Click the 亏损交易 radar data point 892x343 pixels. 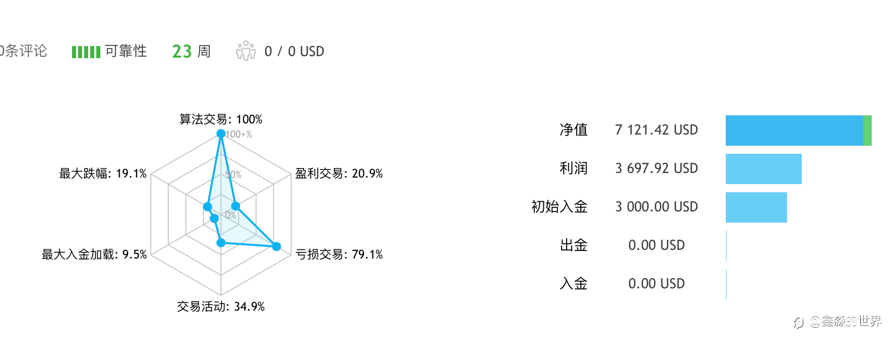276,246
